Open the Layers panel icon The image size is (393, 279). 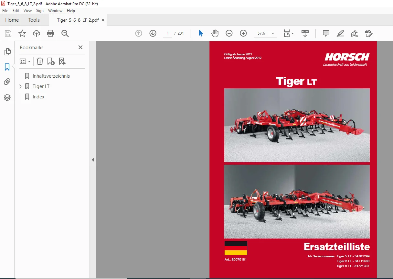pos(7,97)
